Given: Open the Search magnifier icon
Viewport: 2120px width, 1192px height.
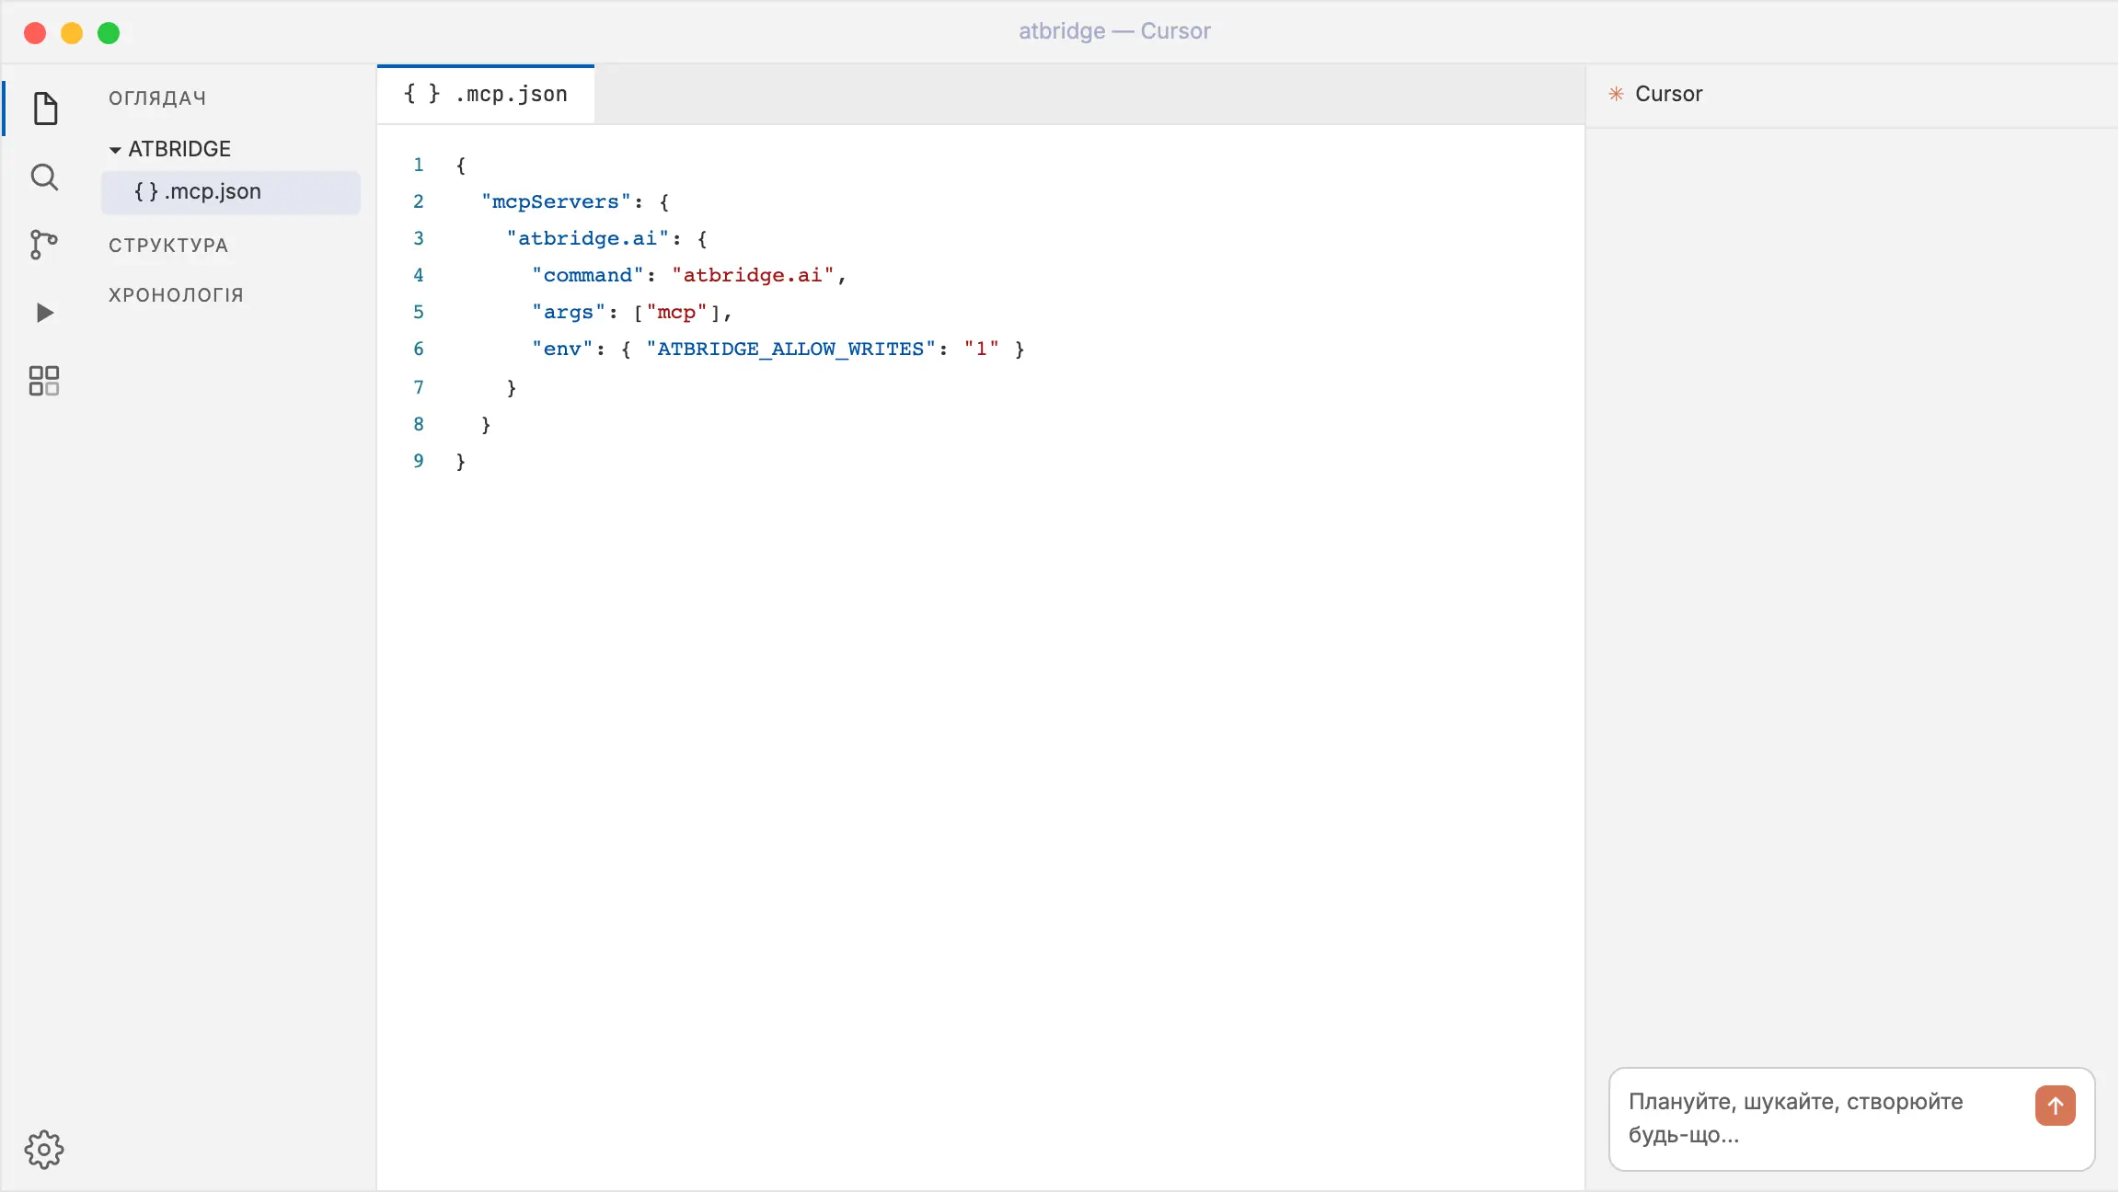Looking at the screenshot, I should [44, 177].
